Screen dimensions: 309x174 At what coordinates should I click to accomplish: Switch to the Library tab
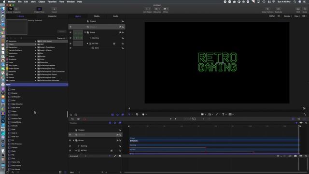point(21,16)
